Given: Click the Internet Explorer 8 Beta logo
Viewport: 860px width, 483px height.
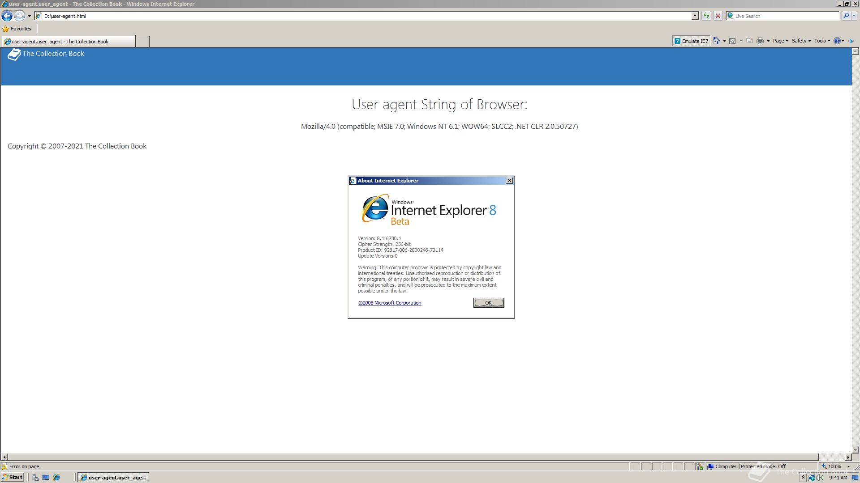Looking at the screenshot, I should point(429,209).
